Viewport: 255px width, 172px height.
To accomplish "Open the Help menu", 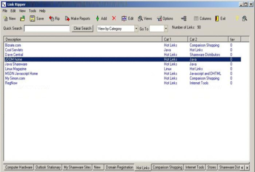I will pos(42,11).
